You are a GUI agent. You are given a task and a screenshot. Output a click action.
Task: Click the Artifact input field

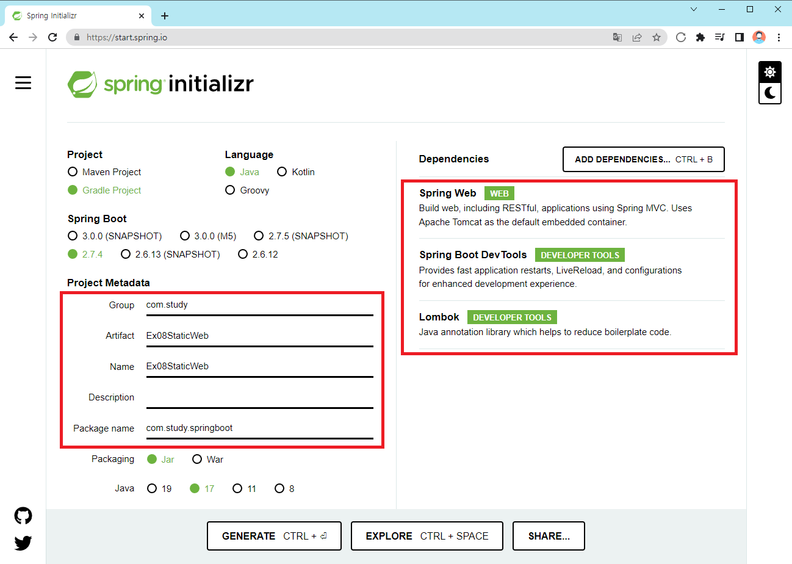click(x=259, y=336)
